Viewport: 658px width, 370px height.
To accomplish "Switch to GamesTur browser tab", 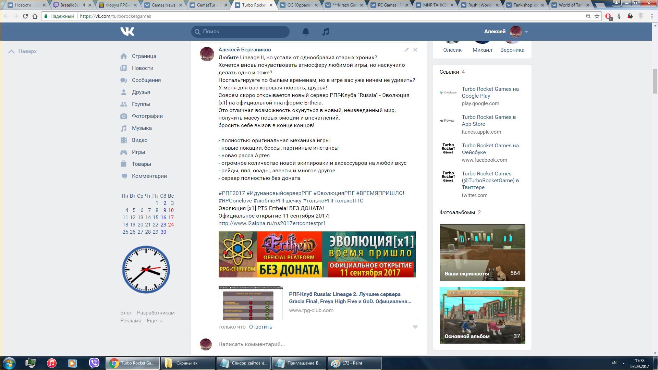I will click(x=209, y=5).
